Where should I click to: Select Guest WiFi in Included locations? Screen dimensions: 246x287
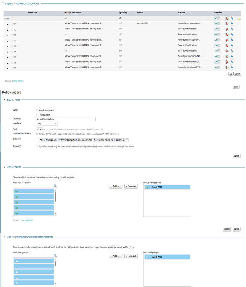point(167,187)
